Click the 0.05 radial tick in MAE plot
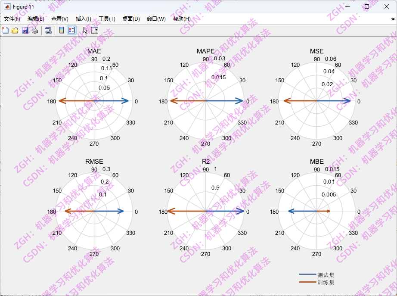The width and height of the screenshot is (397, 296). coord(104,88)
